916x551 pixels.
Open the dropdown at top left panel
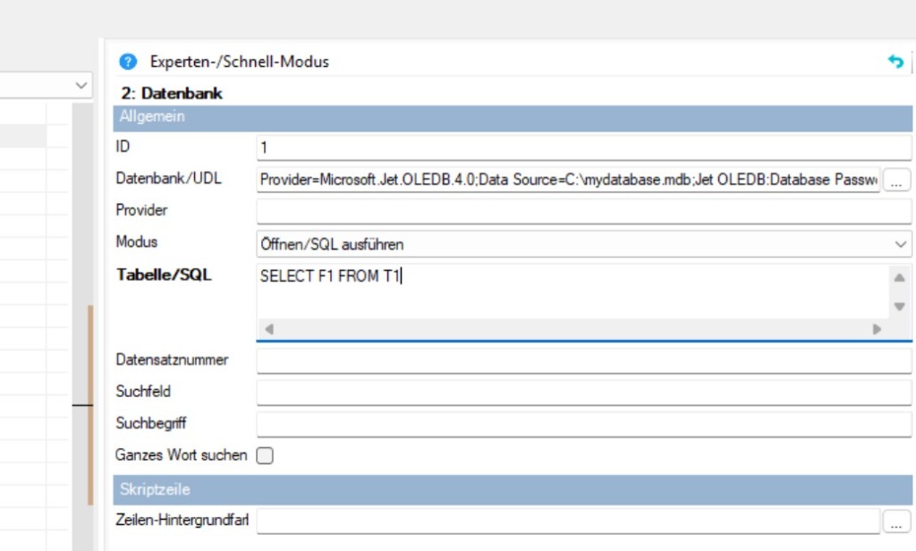click(x=81, y=86)
